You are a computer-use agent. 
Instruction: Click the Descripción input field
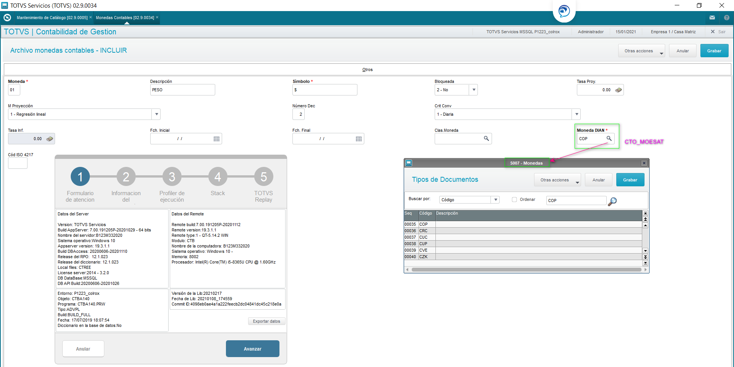tap(182, 90)
